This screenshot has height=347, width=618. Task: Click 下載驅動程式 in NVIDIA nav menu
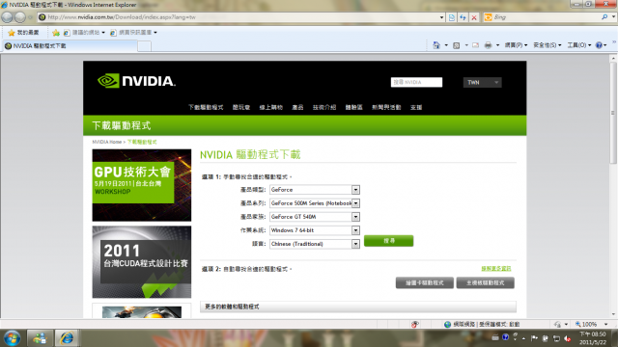pos(206,107)
